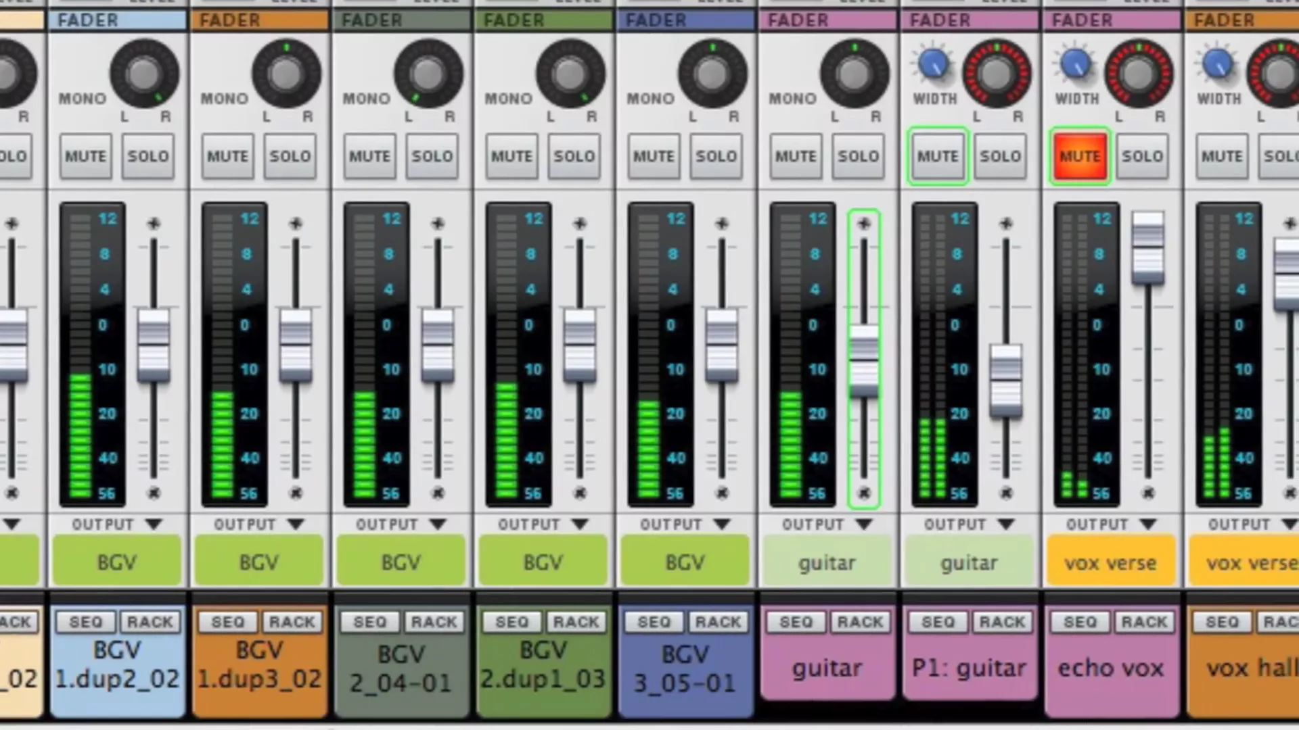
Task: Click the Fader section header of BGV 3_05-01
Action: [x=686, y=20]
